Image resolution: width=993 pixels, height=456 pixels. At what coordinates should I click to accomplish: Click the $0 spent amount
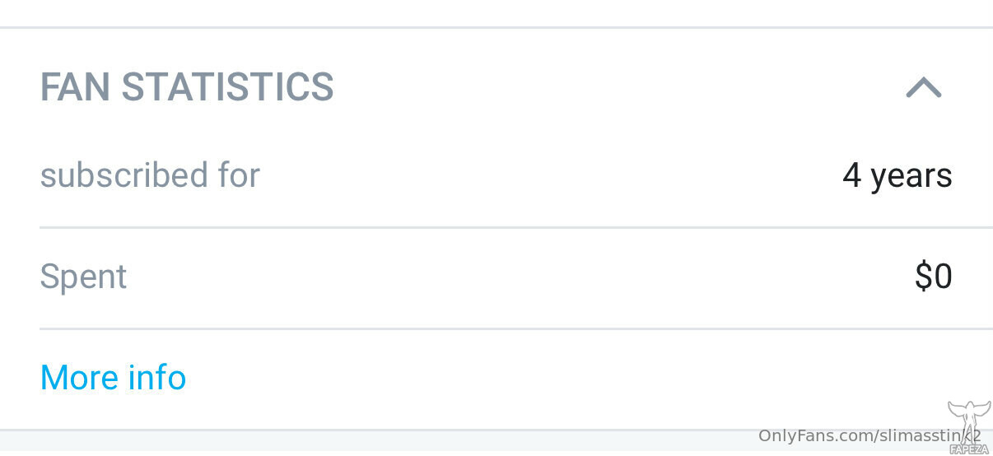pos(934,277)
